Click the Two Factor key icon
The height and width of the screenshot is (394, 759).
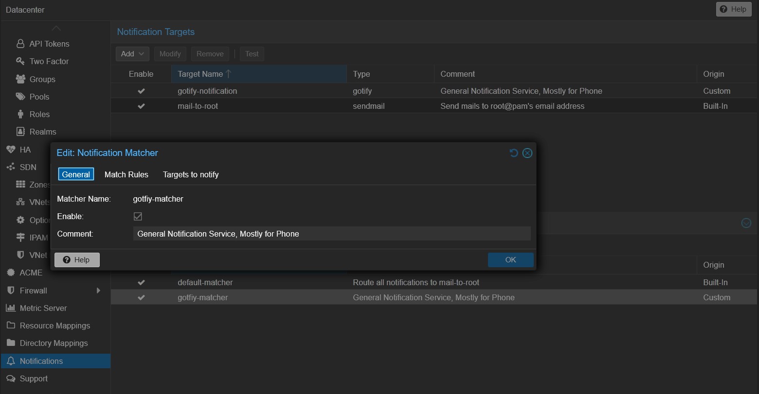coord(20,61)
